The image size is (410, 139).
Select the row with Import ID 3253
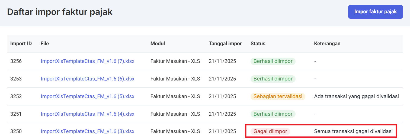16,79
